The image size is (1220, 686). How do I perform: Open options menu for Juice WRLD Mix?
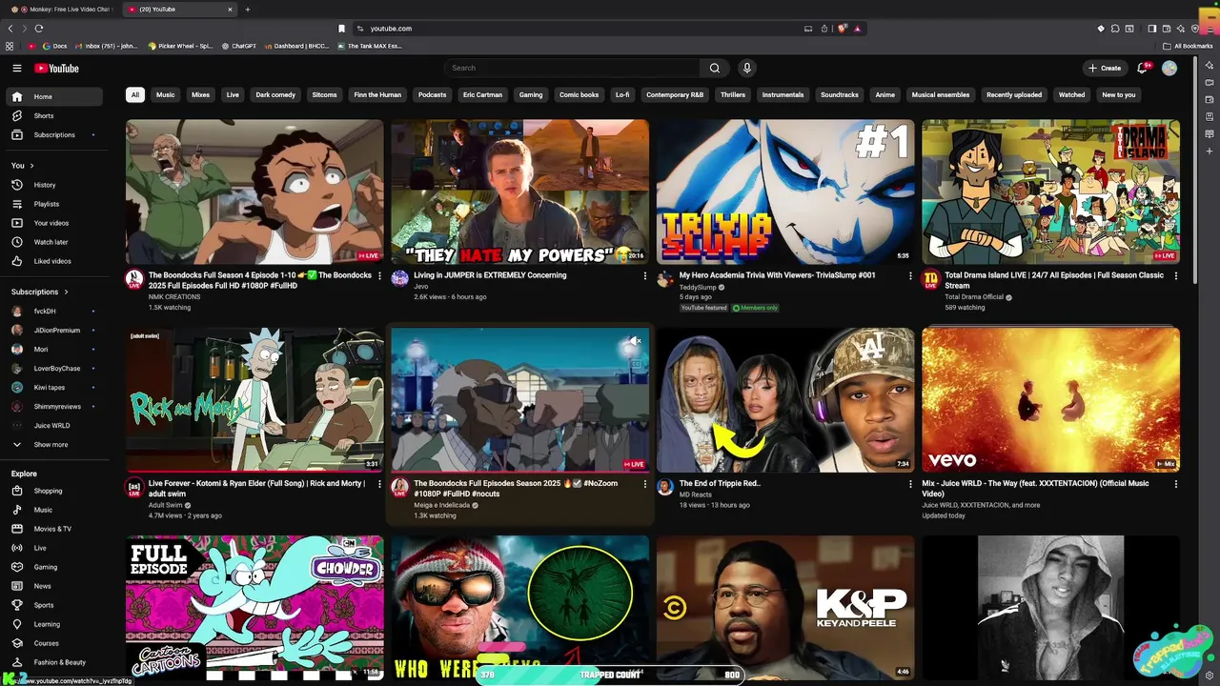point(1175,484)
